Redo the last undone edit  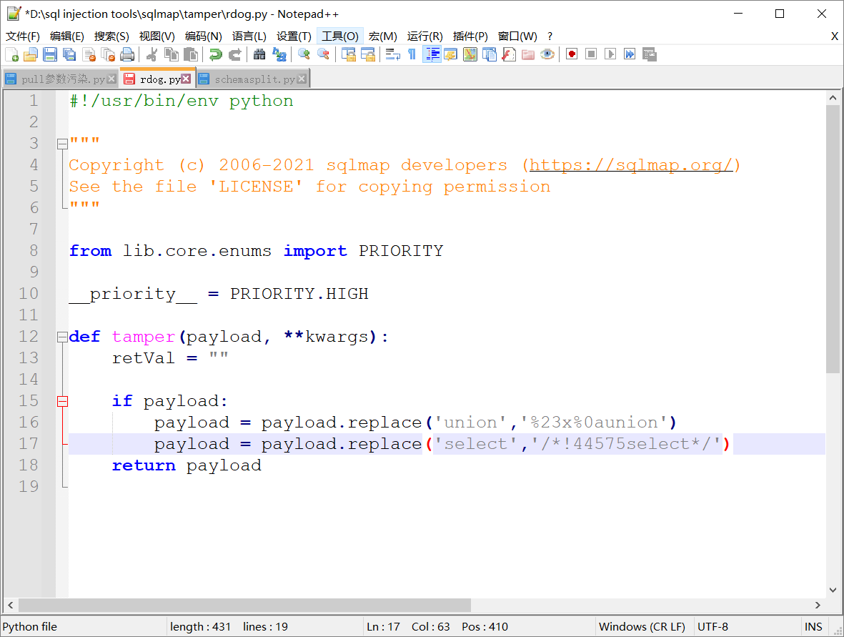click(235, 54)
